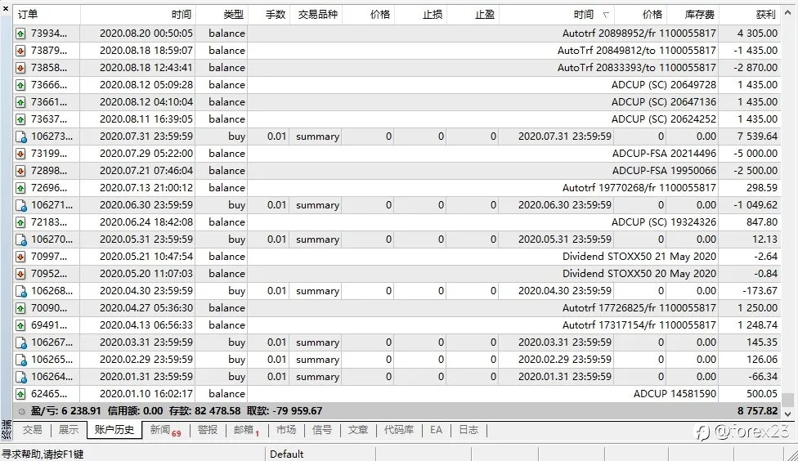Select the 'ADCUP-FSA 20214496' comment
Viewport: 798px width, 461px height.
click(664, 154)
